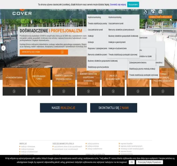Open the YouTube channel icon
Viewport: 177px width, 166px height.
(x=160, y=12)
